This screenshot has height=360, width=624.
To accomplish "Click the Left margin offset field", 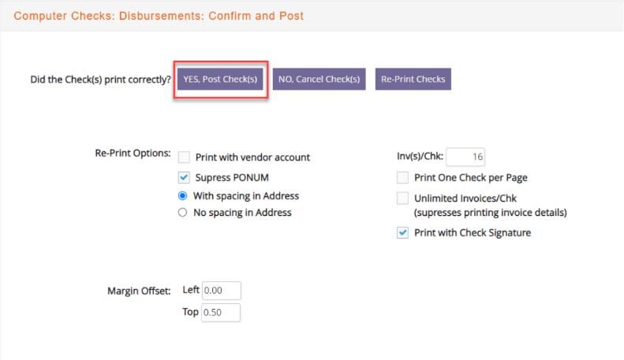I will [x=221, y=291].
